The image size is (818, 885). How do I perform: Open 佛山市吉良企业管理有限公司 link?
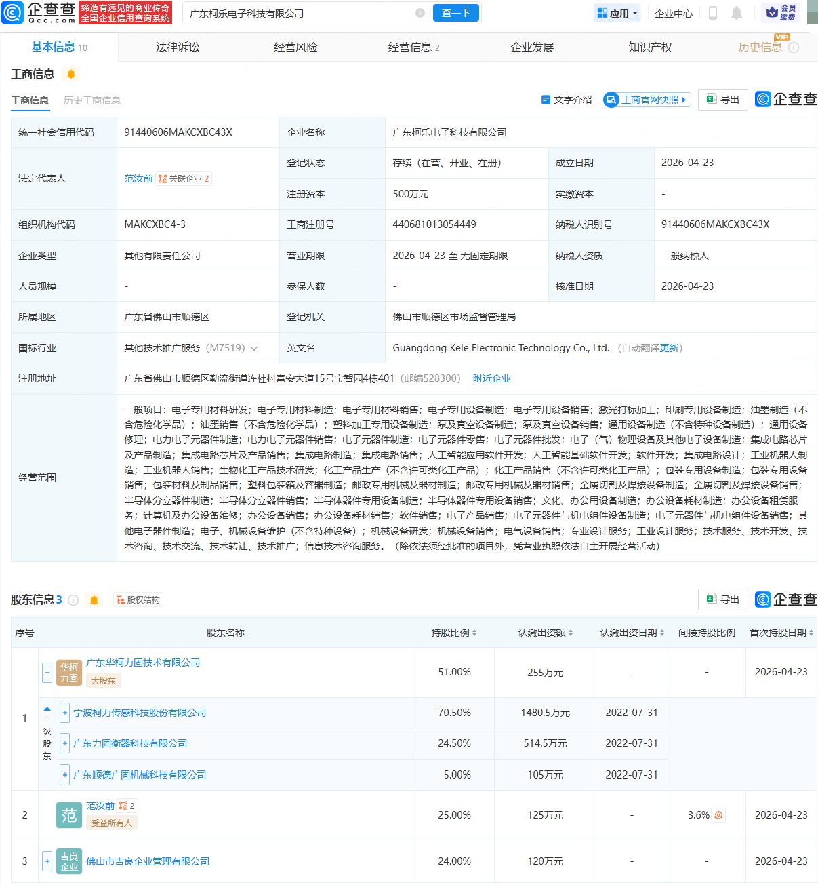[148, 861]
